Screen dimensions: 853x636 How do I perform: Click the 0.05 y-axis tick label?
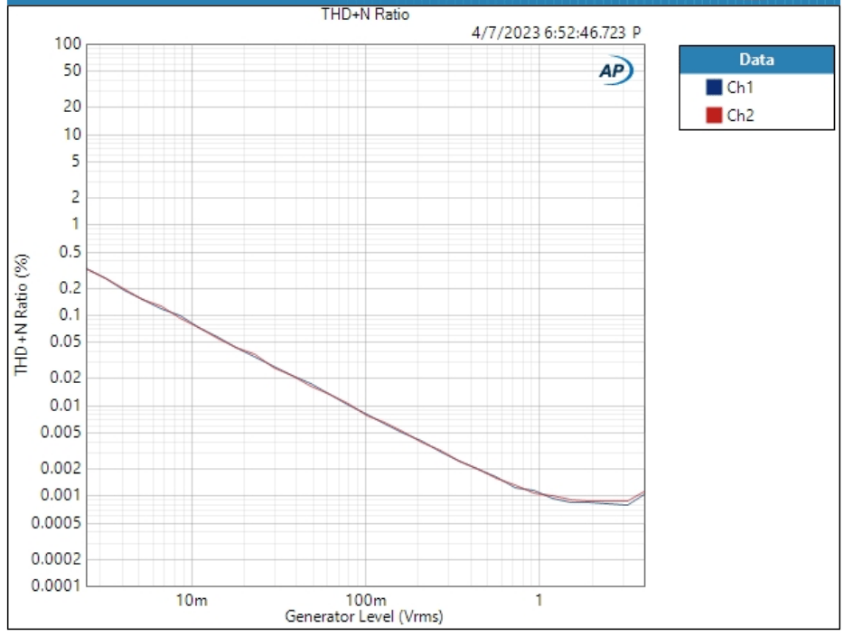point(65,341)
